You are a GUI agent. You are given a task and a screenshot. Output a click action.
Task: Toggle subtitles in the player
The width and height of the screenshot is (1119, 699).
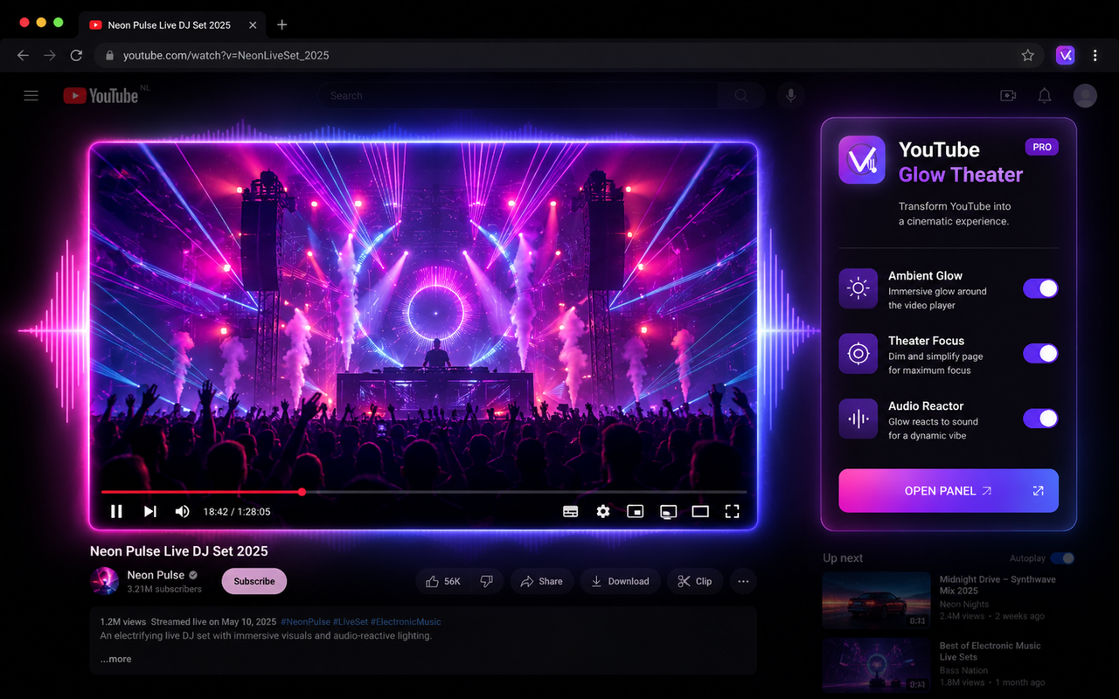(x=571, y=512)
